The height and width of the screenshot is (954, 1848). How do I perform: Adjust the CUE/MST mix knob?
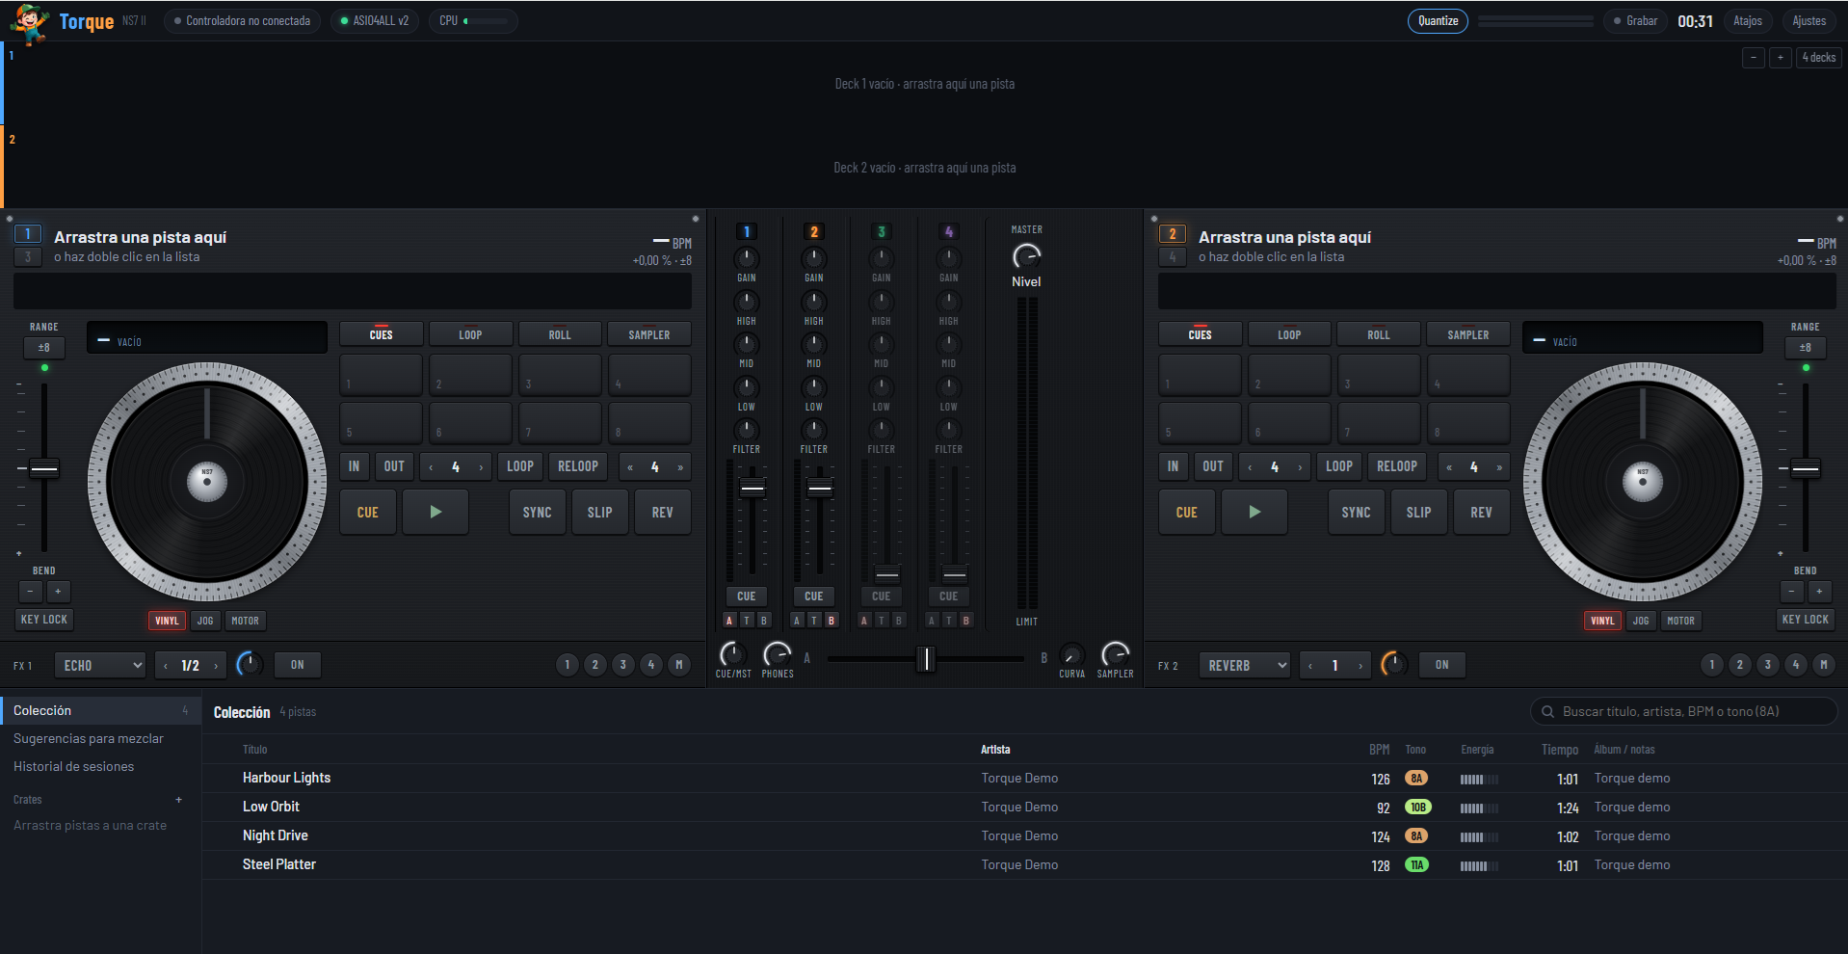(x=732, y=654)
